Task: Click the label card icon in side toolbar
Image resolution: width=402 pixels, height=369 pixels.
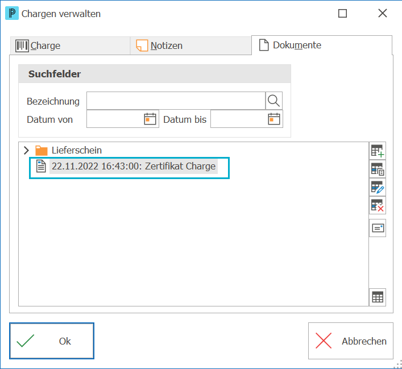Action: (378, 228)
